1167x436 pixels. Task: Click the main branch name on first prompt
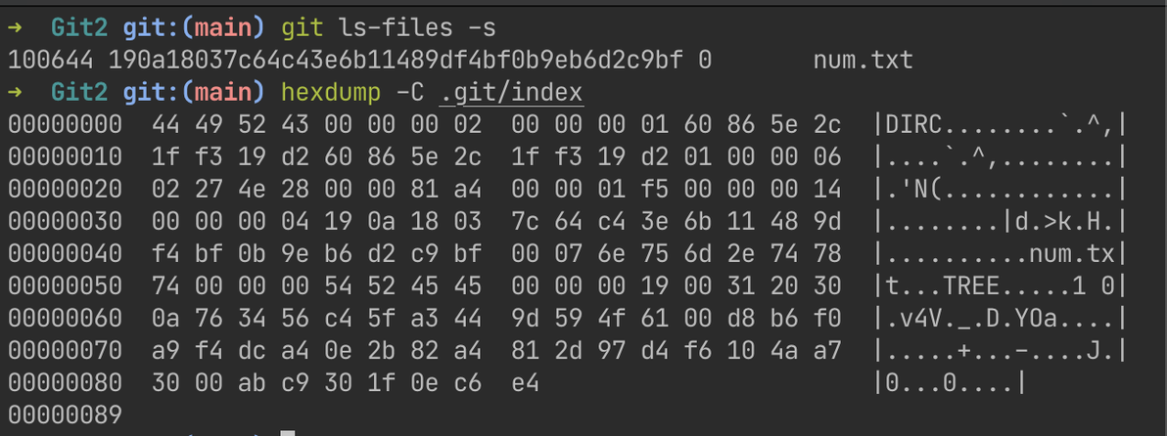pyautogui.click(x=223, y=28)
